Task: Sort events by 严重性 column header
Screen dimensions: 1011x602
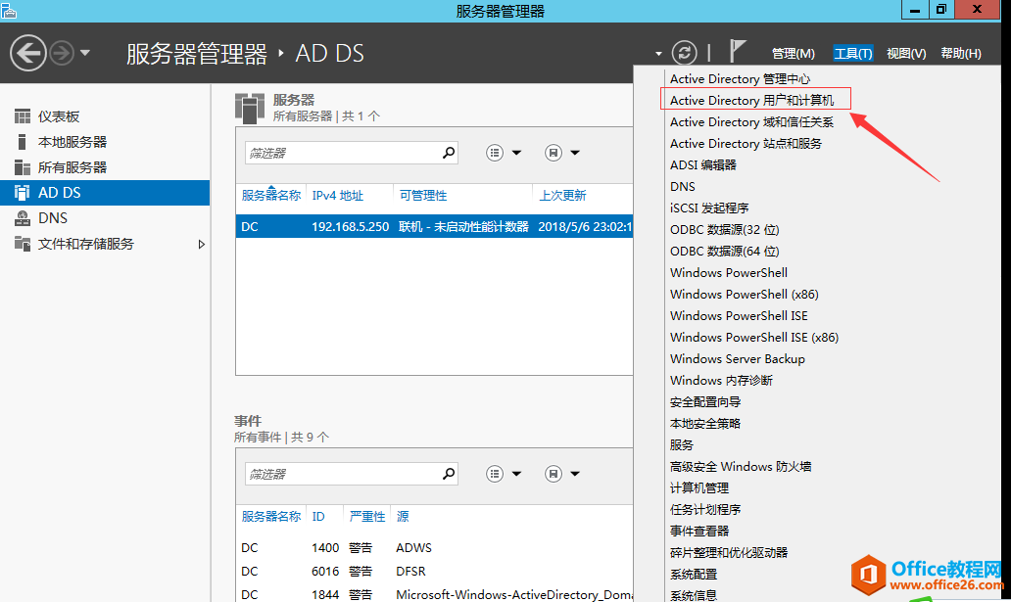Action: [x=366, y=516]
